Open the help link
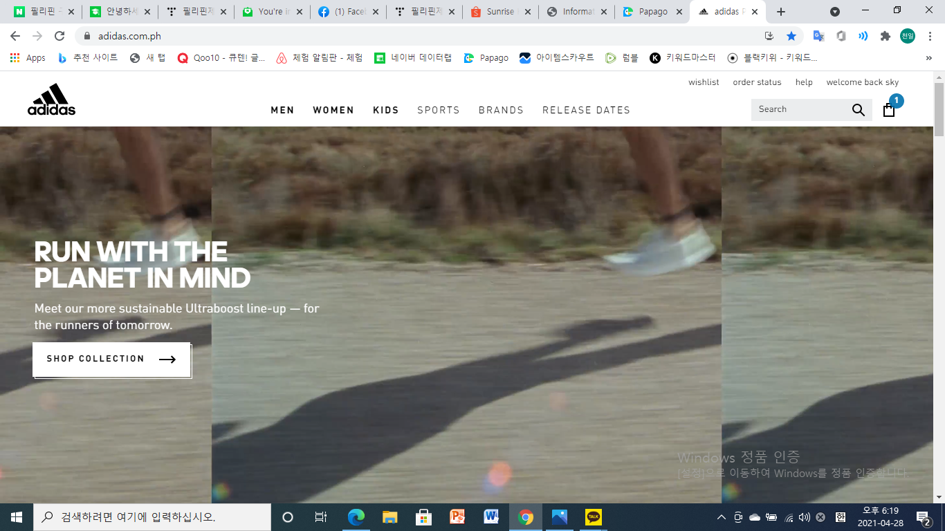 pos(804,82)
